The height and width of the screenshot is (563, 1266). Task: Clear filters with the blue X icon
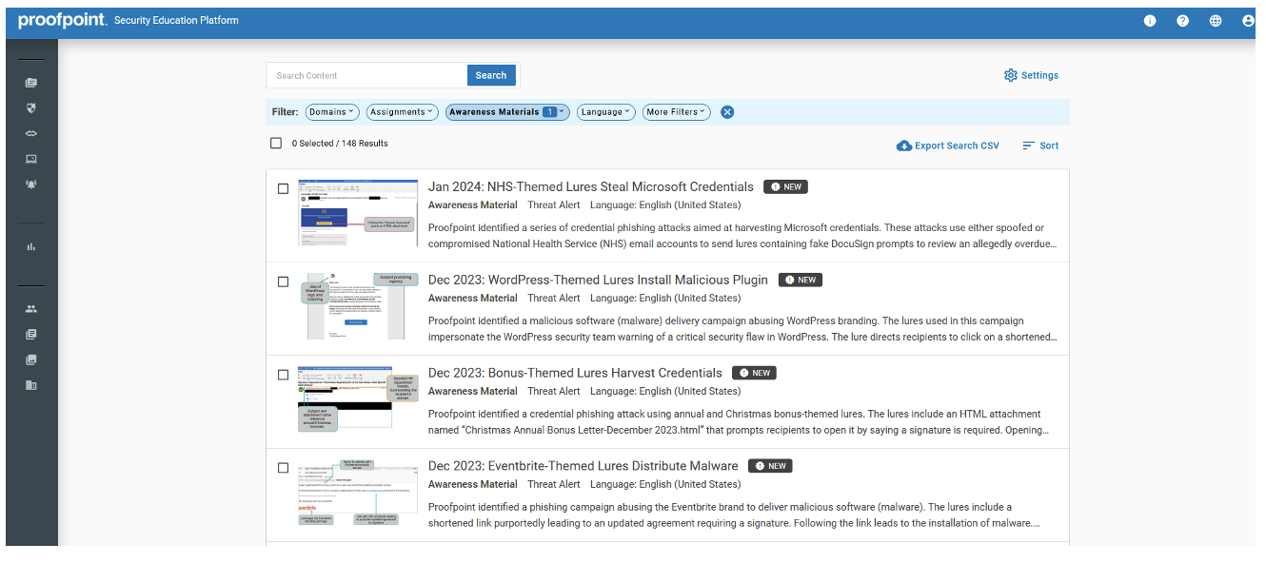click(727, 112)
